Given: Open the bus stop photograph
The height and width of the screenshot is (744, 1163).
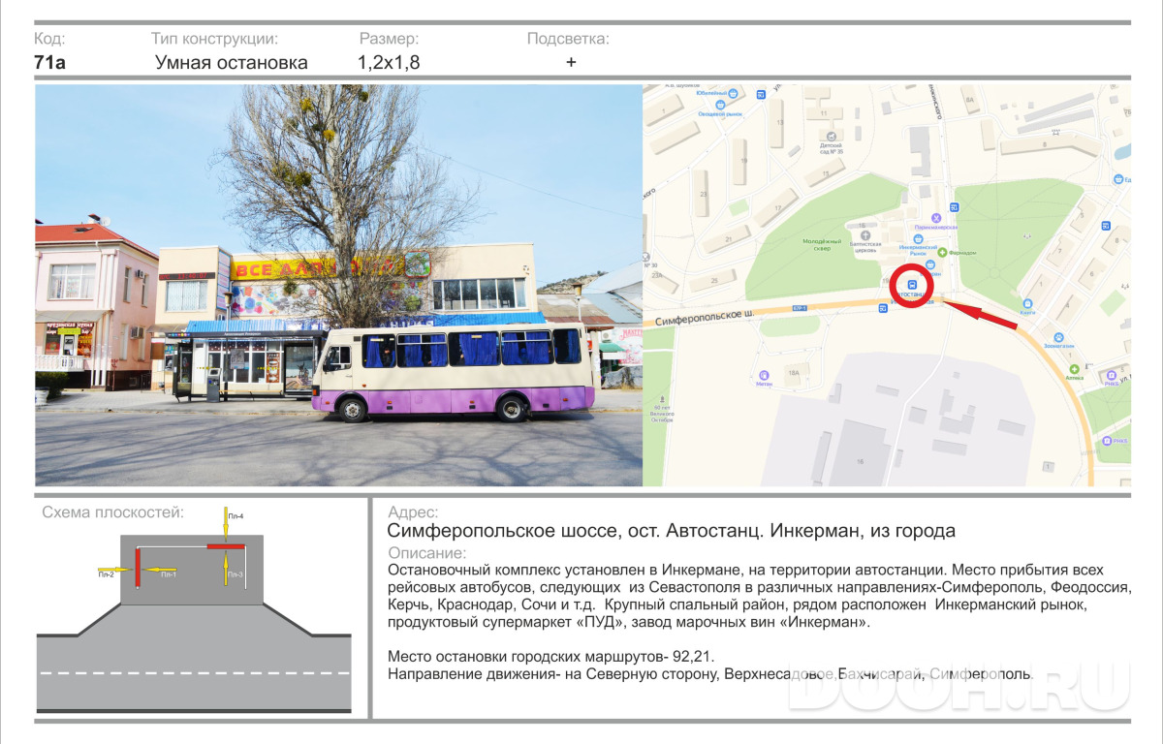Looking at the screenshot, I should pos(339,286).
